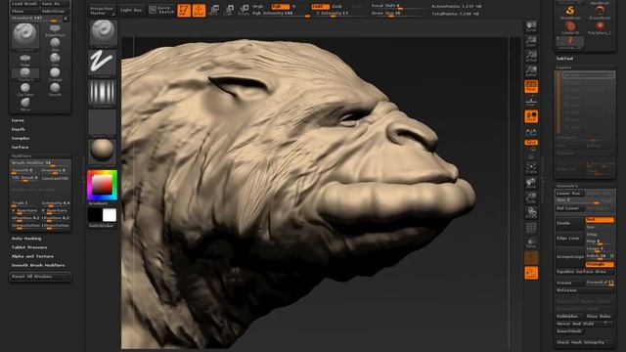
Task: Select the Move transform icon
Action: [x=214, y=11]
